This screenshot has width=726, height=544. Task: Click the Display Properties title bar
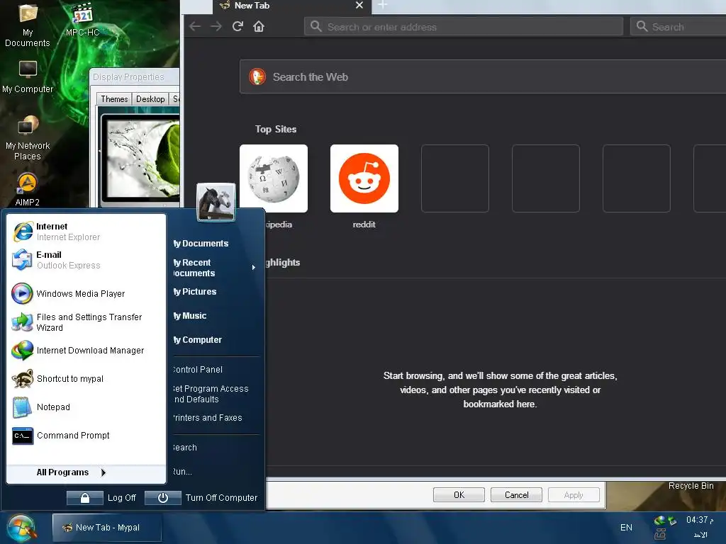click(x=134, y=76)
